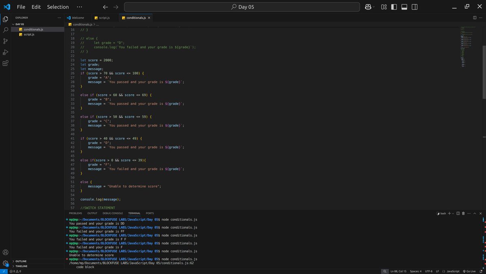Maximize terminal panel with up chevron
Screen dimensions: 486x274
[475, 213]
